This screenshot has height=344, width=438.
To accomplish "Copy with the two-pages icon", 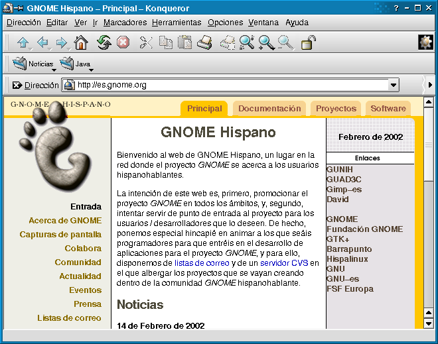I will [x=166, y=42].
